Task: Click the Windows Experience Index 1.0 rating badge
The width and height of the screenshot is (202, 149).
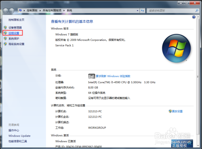Action: click(92, 76)
